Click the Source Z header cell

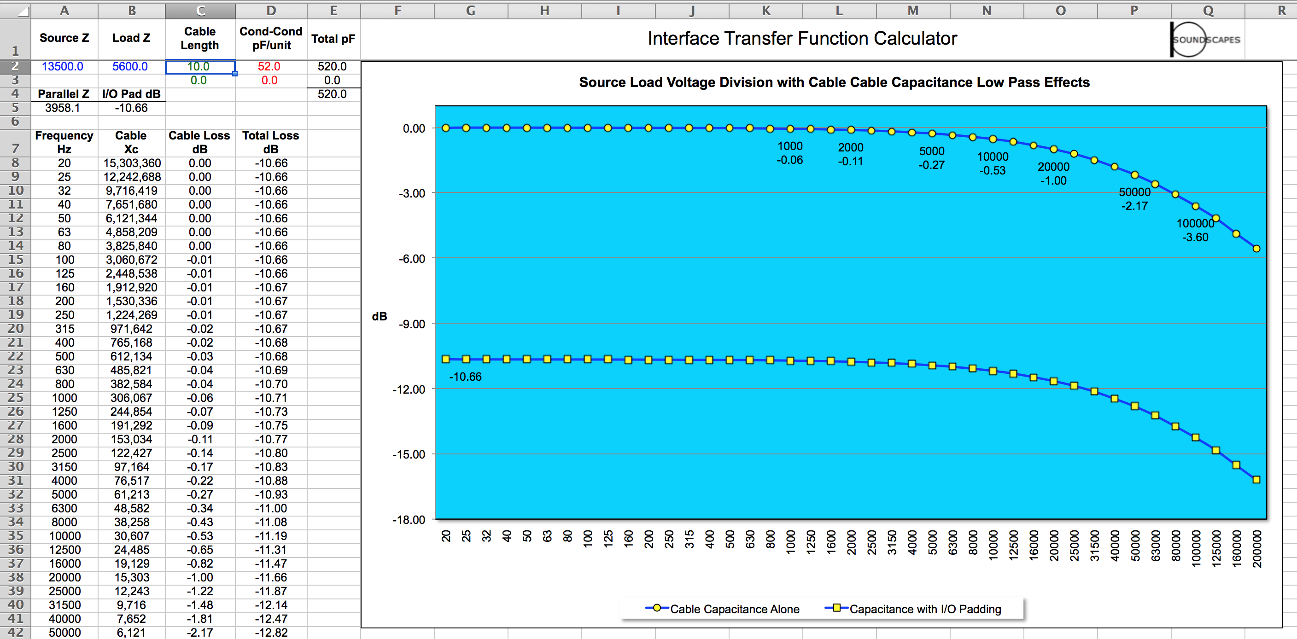pos(64,39)
